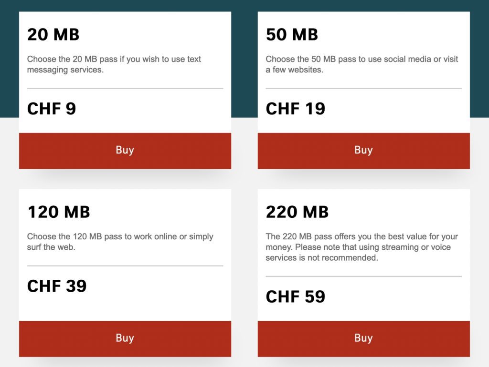Click the 20 MB heading
Screen dimensions: 489x367
point(53,35)
